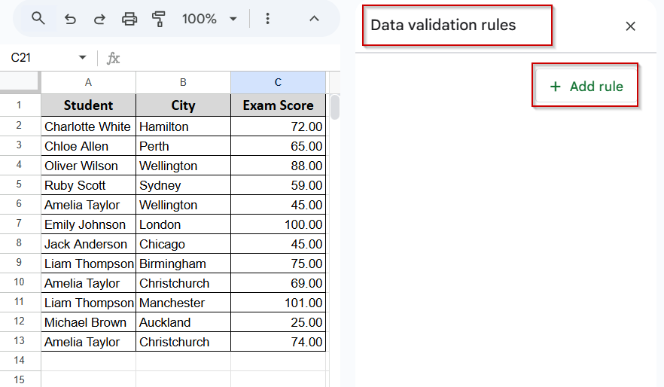This screenshot has height=387, width=664.
Task: Select cell Michael Brown
Action: click(x=88, y=322)
